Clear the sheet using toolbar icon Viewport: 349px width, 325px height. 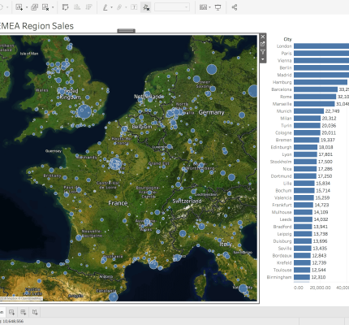45,7
